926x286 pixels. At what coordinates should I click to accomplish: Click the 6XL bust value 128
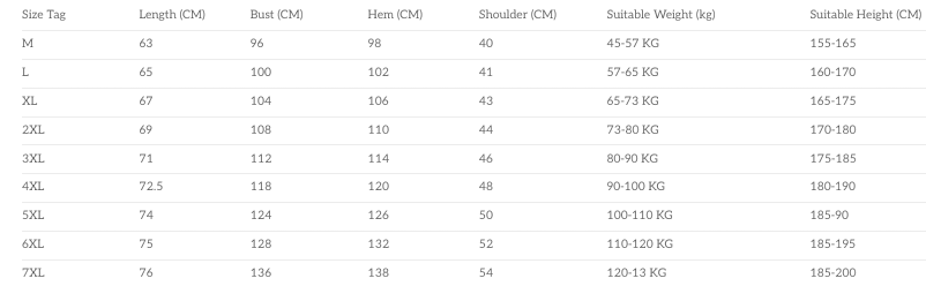261,244
